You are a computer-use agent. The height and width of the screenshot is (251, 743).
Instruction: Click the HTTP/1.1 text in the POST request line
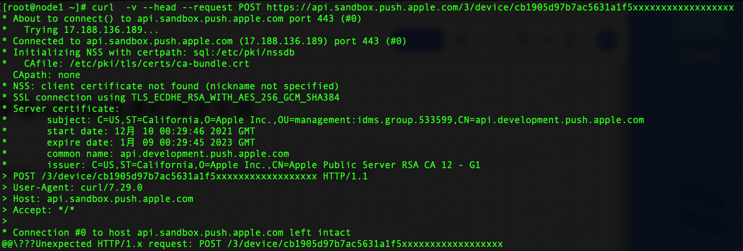pyautogui.click(x=345, y=177)
